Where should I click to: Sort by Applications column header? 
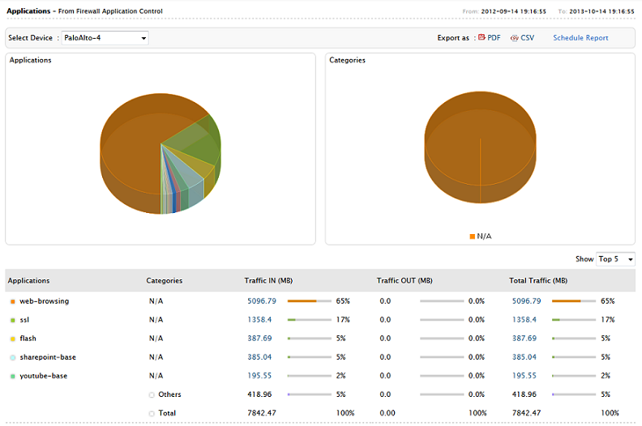point(28,281)
